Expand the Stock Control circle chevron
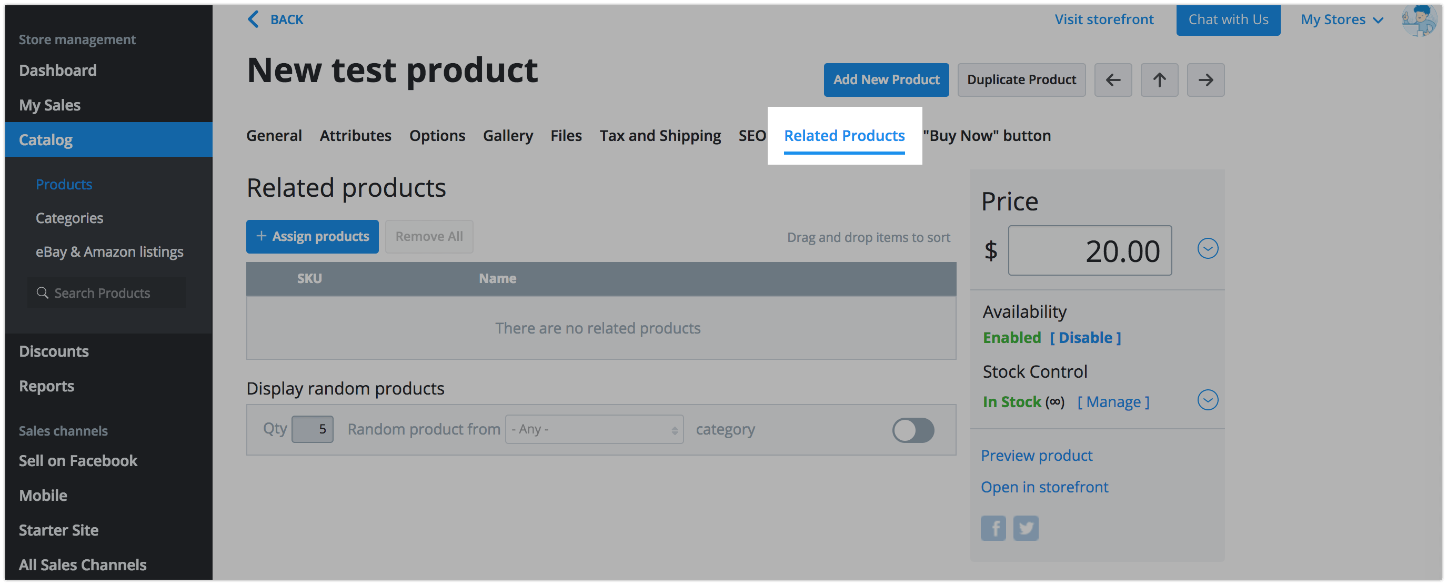Screen dimensions: 1447x585 (1207, 400)
